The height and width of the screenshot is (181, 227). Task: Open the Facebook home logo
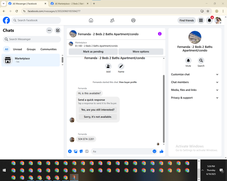pyautogui.click(x=6, y=20)
